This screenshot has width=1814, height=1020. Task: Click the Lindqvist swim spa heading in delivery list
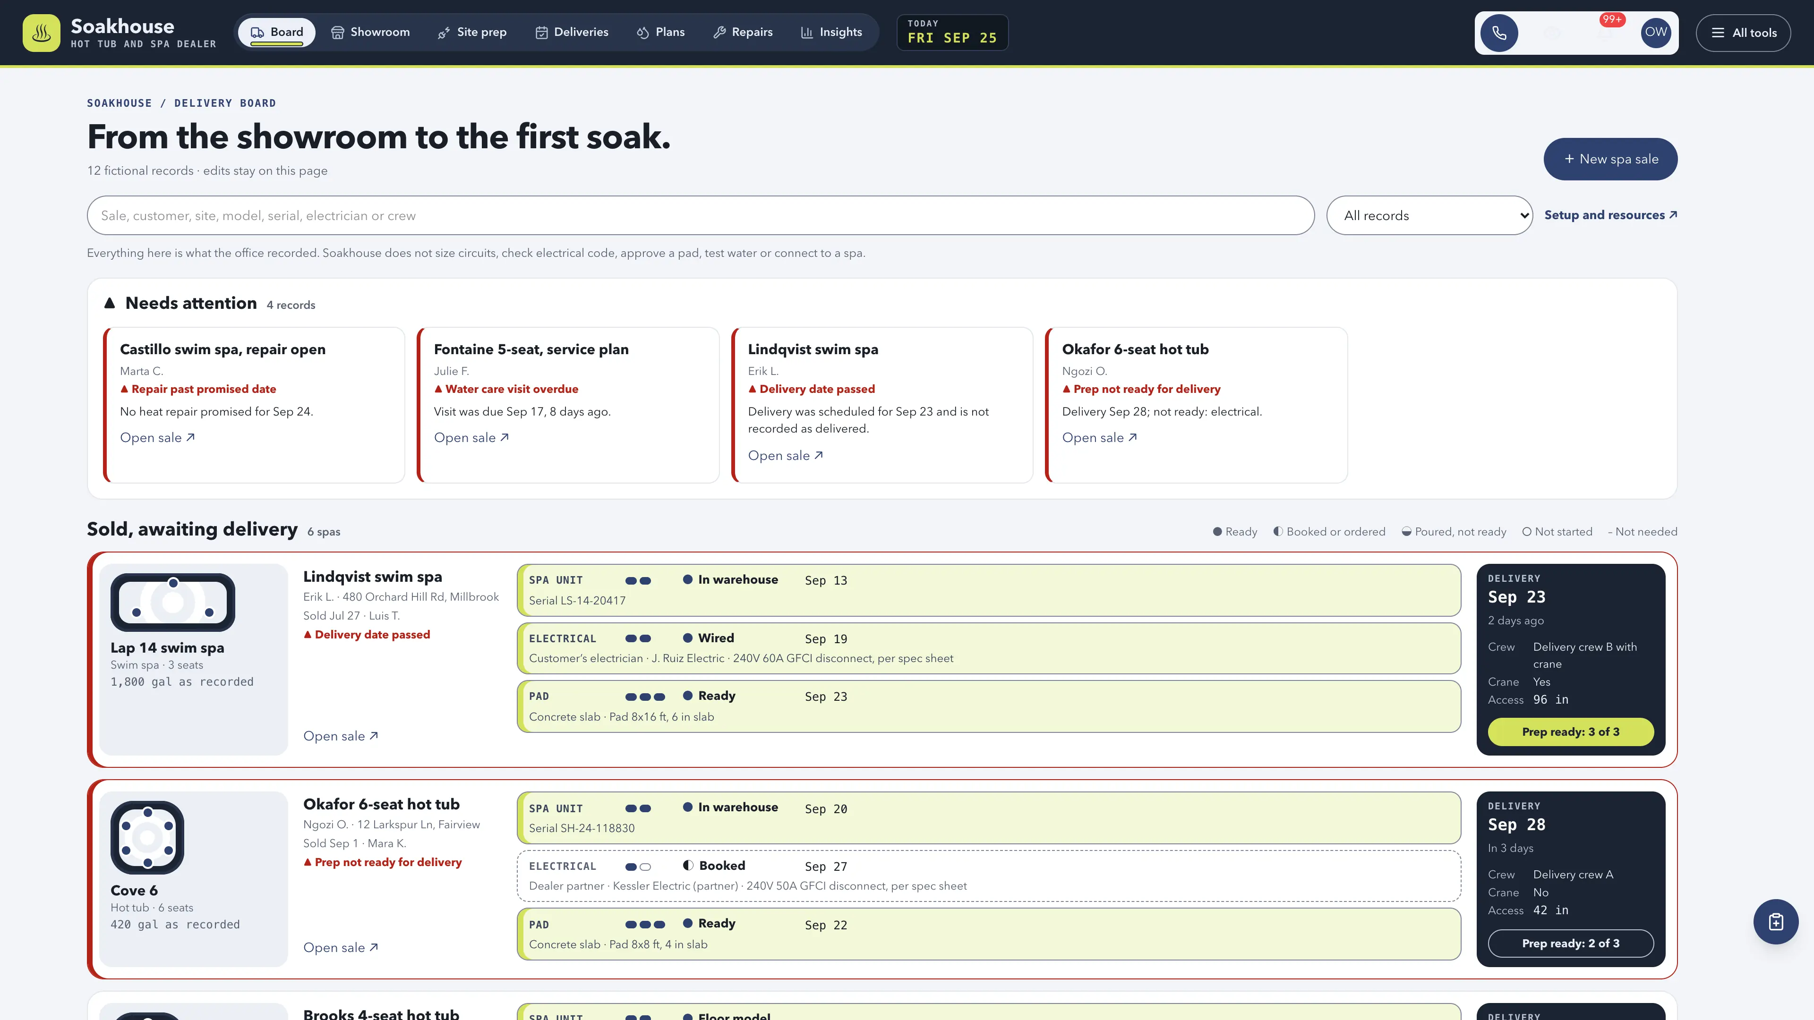click(373, 577)
